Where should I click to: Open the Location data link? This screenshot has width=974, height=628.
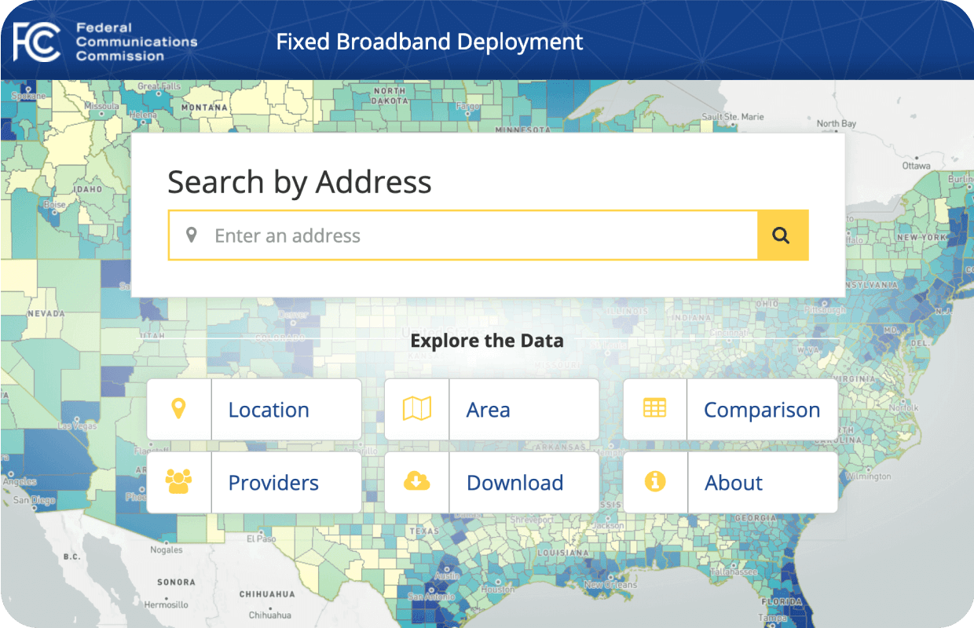click(269, 410)
